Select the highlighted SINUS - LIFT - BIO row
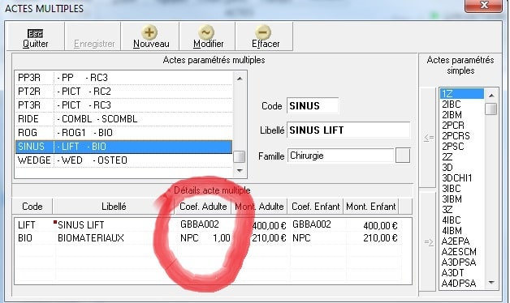The width and height of the screenshot is (510, 303). click(123, 147)
